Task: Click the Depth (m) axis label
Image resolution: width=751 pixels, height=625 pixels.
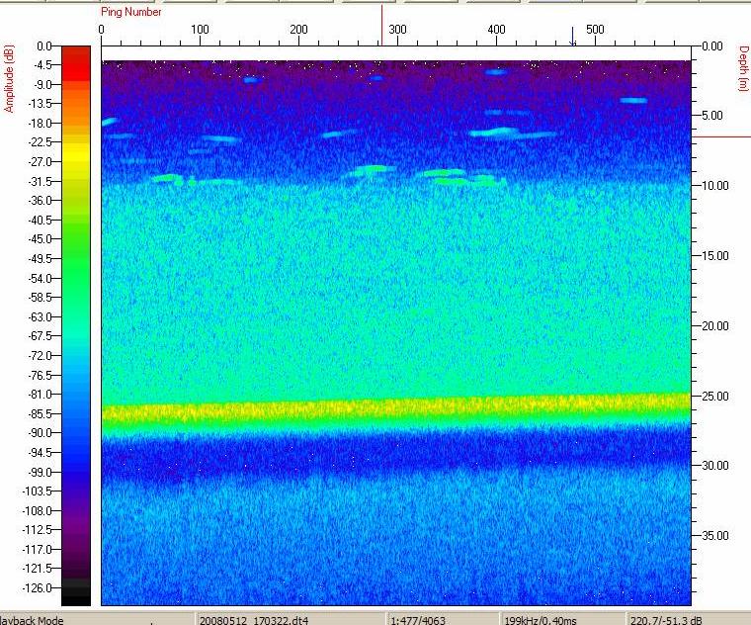Action: pyautogui.click(x=742, y=69)
